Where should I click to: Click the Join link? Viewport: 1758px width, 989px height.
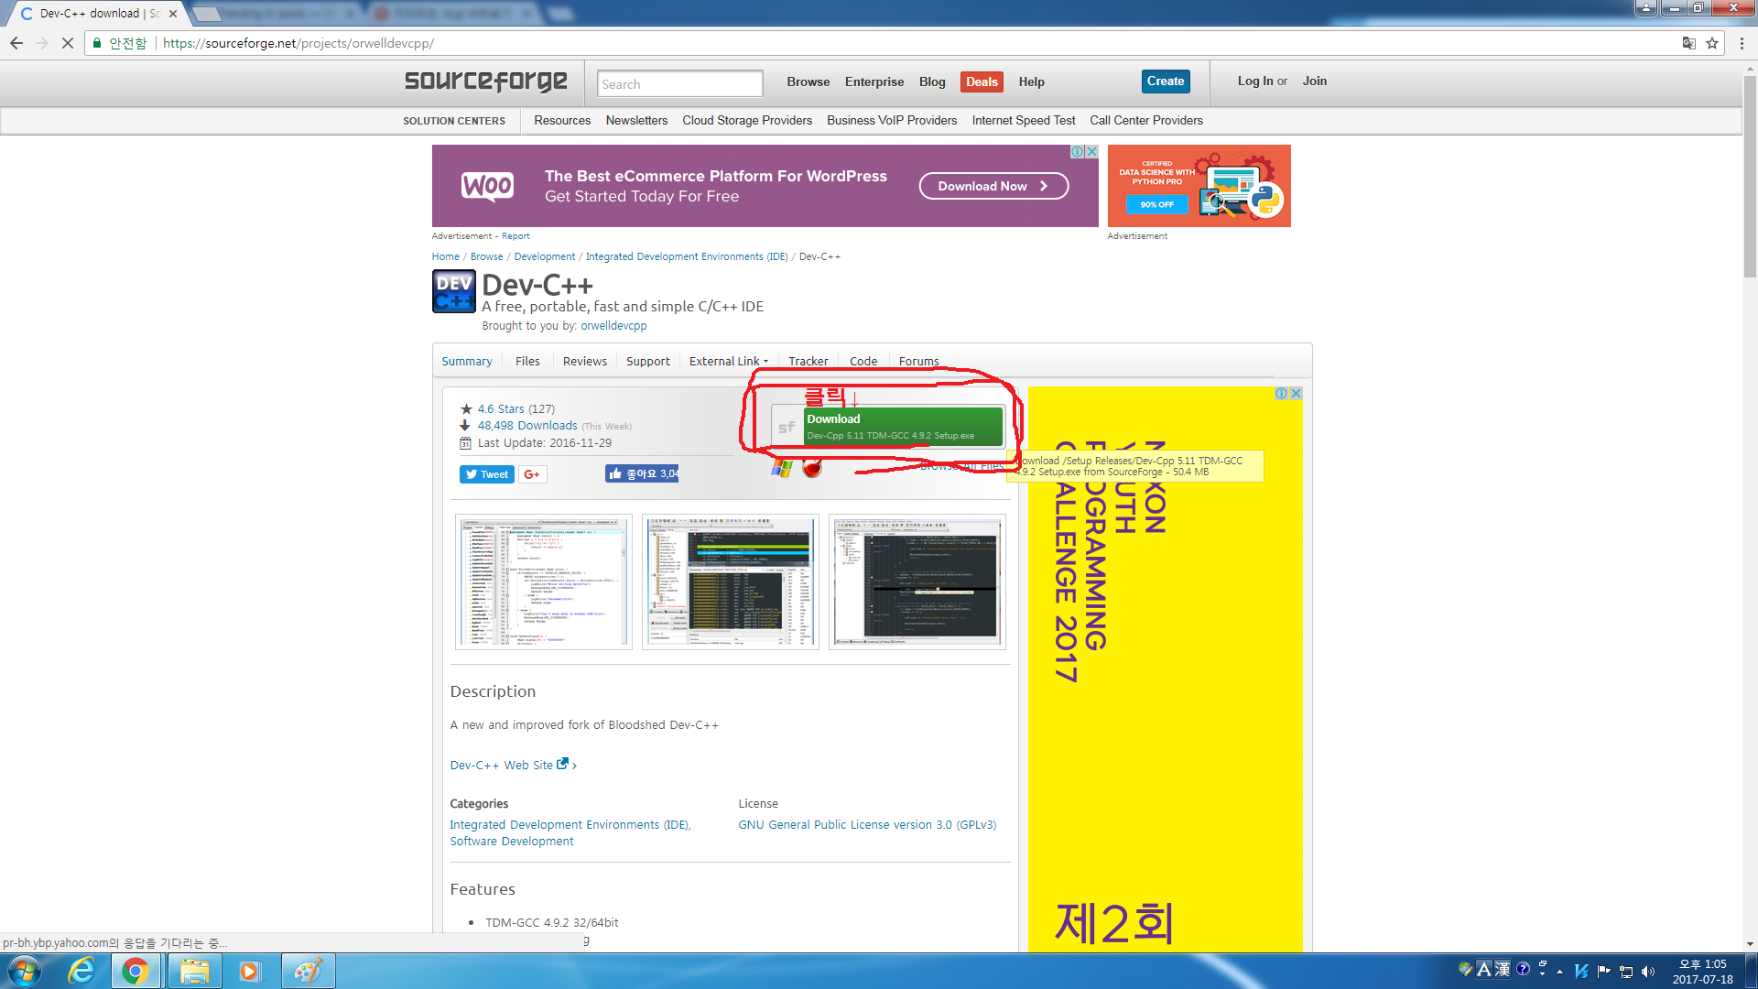[1315, 81]
